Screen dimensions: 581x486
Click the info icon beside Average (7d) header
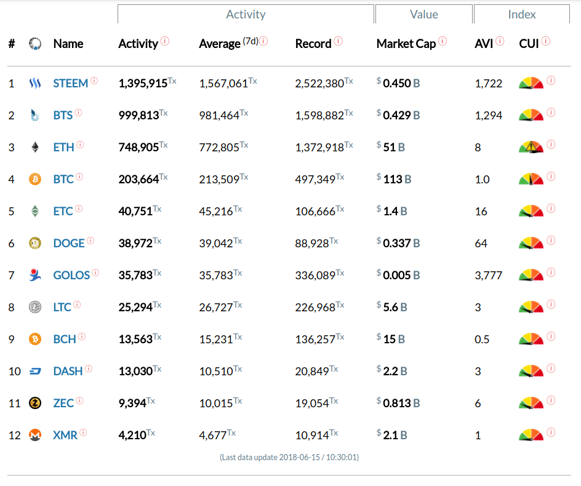(x=263, y=41)
